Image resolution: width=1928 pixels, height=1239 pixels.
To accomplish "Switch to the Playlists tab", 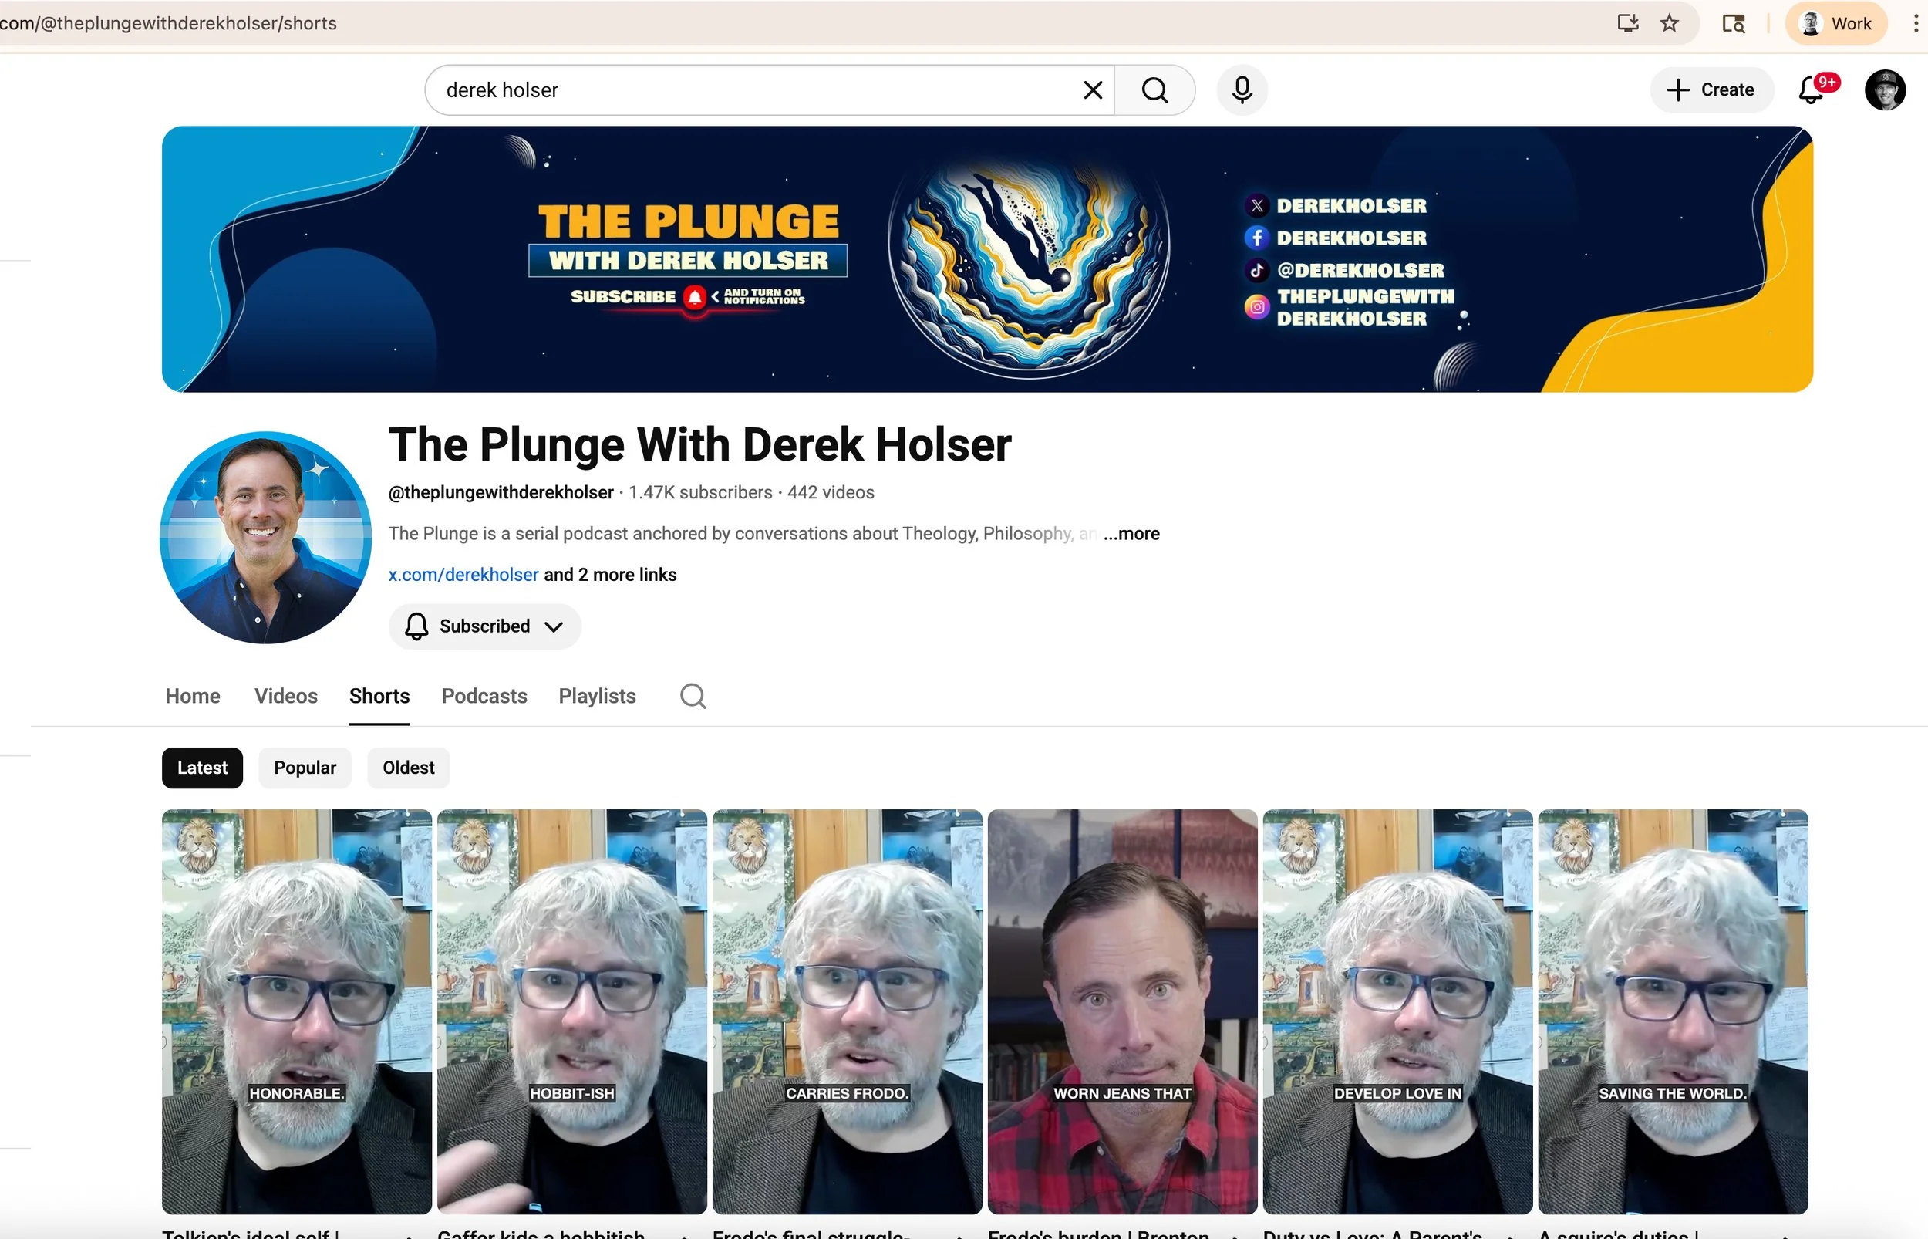I will 598,696.
